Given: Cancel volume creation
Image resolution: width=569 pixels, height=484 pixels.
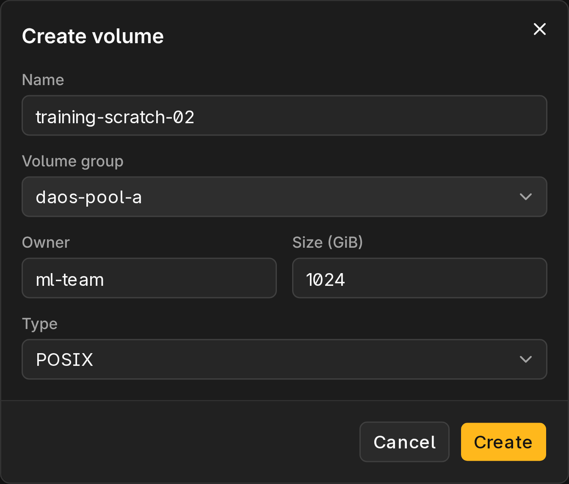Looking at the screenshot, I should [404, 442].
